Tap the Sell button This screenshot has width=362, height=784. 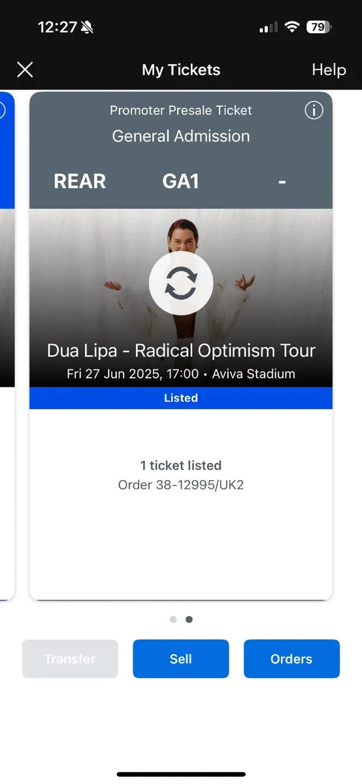pyautogui.click(x=181, y=659)
